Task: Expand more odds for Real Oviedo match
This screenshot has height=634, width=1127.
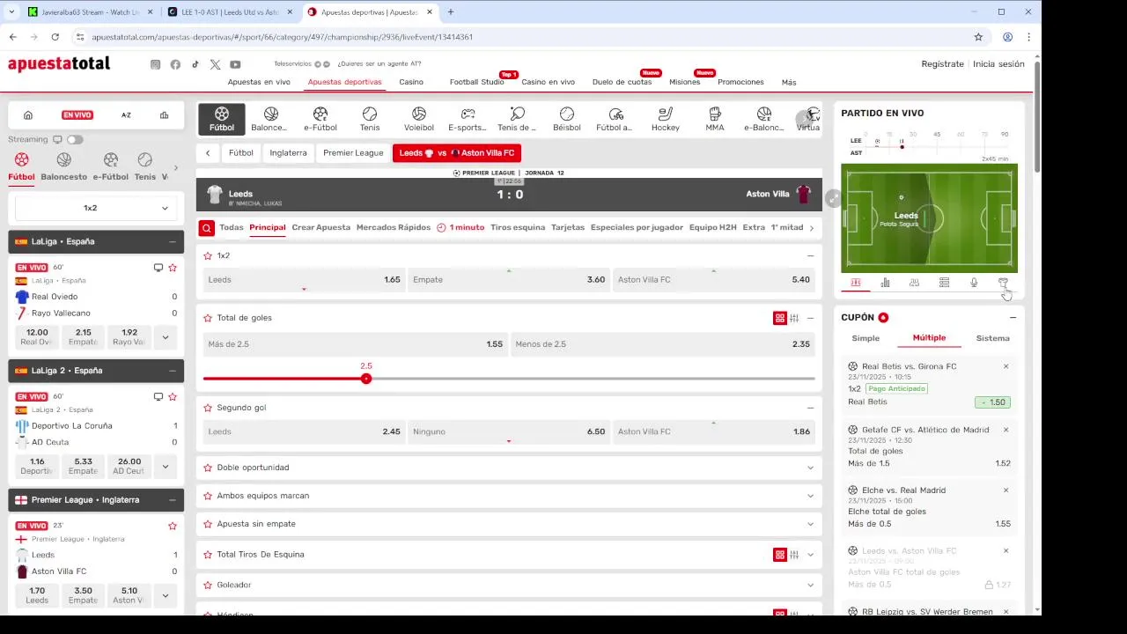Action: [165, 336]
